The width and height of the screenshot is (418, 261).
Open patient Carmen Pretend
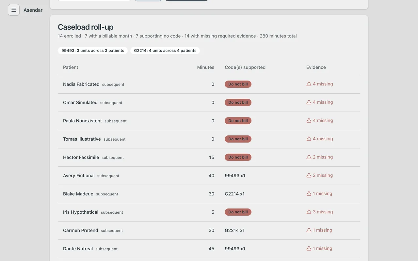tap(80, 230)
